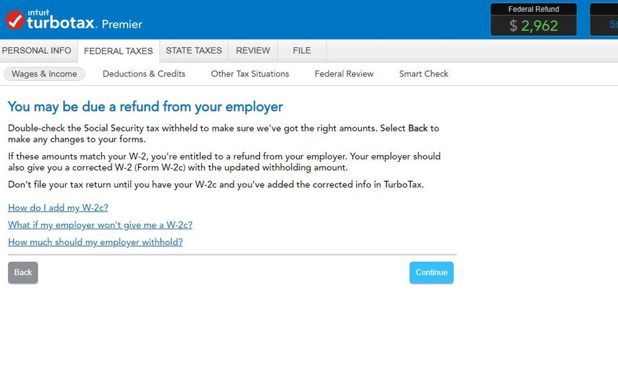The image size is (618, 377).
Task: Open 'How much should my employer withhold?' help
Action: tap(95, 242)
